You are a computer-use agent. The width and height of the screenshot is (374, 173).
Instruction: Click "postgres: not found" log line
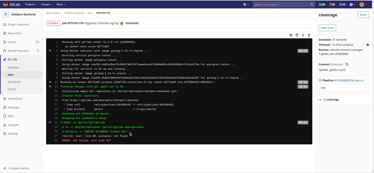(x=95, y=136)
